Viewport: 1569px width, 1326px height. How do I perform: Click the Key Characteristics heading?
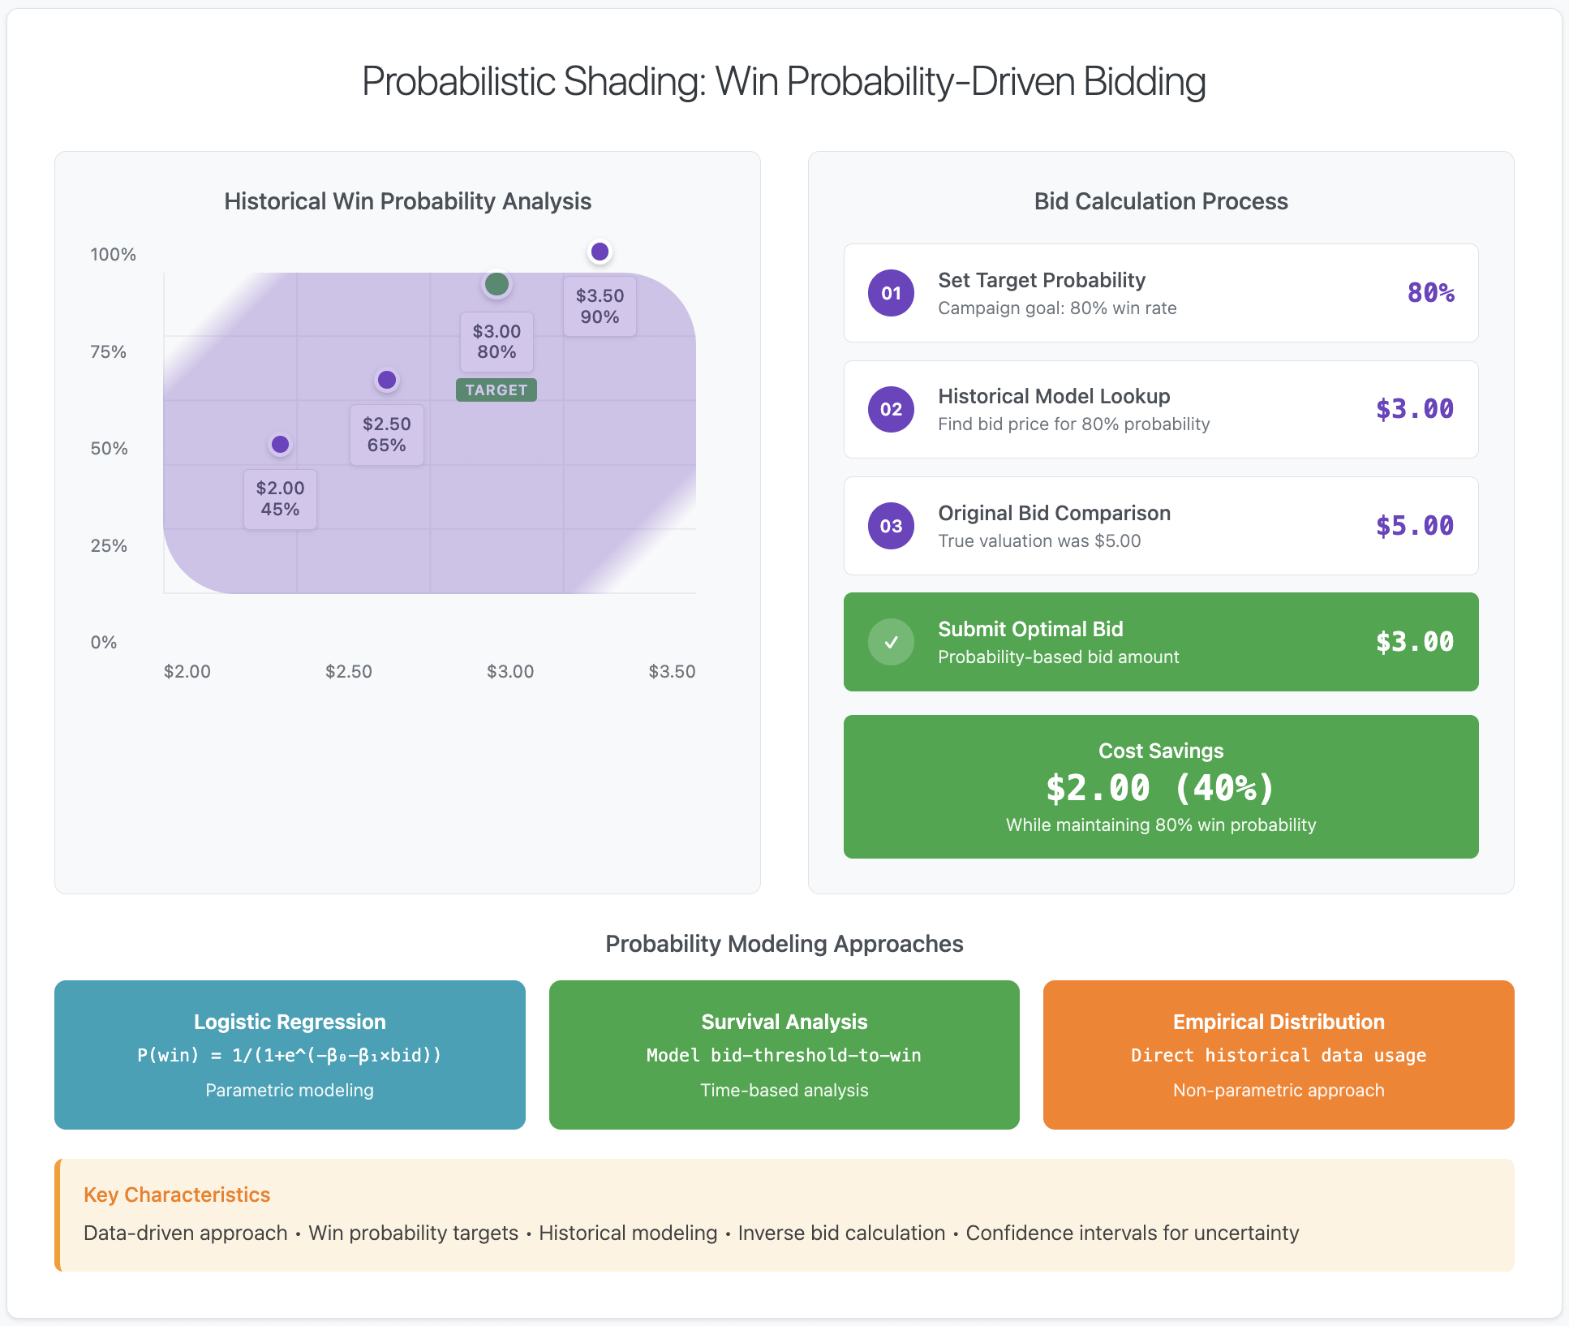177,1195
